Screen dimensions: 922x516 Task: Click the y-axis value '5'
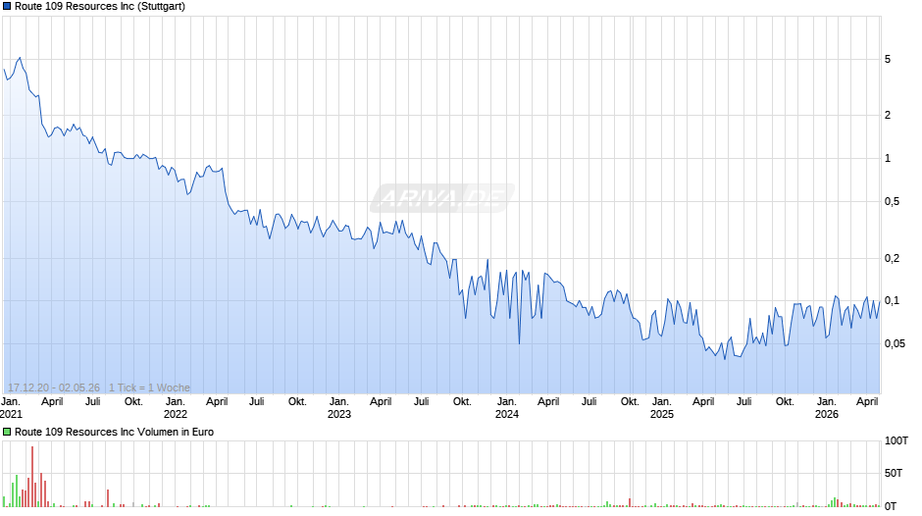coord(888,60)
